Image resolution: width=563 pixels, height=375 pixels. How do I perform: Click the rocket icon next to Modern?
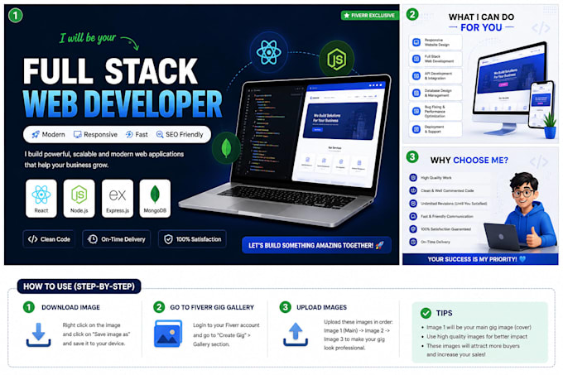[35, 135]
